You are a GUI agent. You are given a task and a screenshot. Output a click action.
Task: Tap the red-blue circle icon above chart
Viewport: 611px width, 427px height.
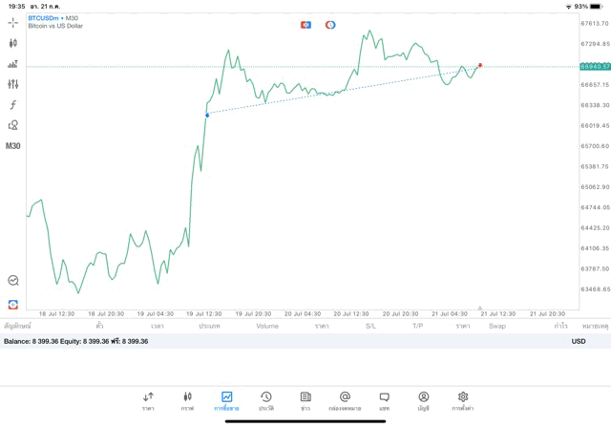click(330, 25)
